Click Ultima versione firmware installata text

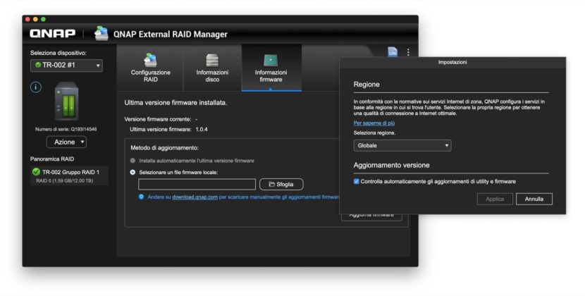tap(175, 102)
